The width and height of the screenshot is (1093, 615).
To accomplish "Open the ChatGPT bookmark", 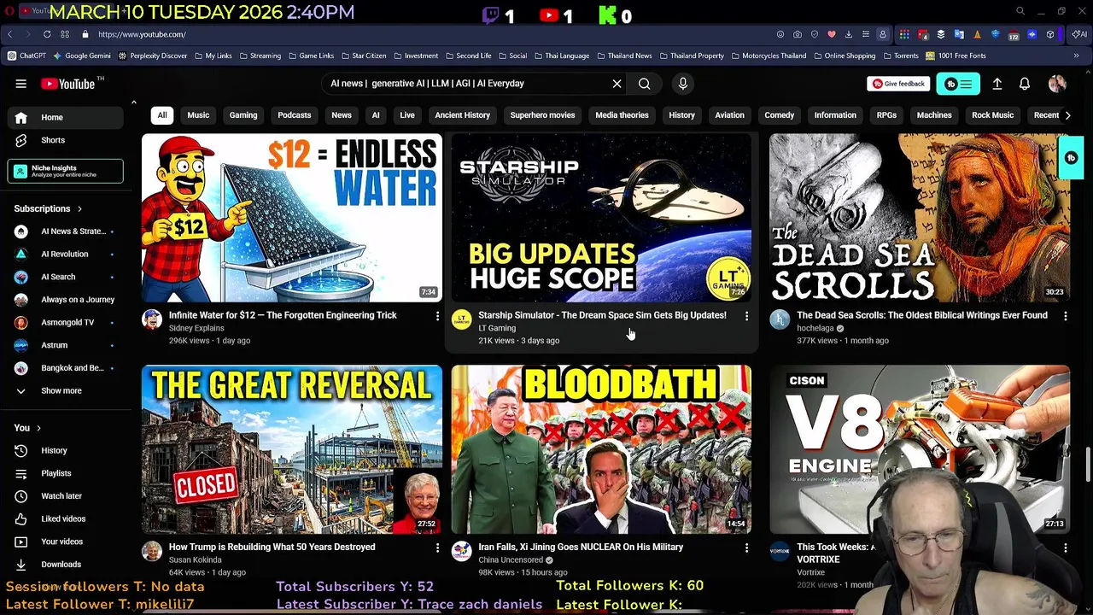I will click(x=26, y=56).
